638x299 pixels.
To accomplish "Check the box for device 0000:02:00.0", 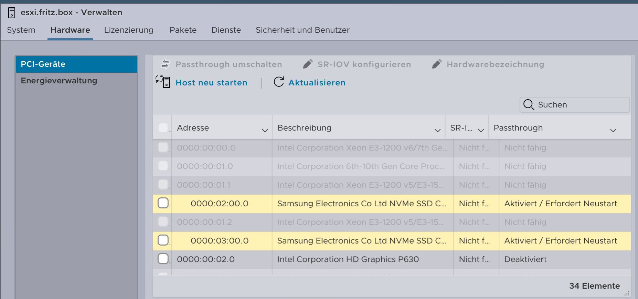I will [163, 203].
